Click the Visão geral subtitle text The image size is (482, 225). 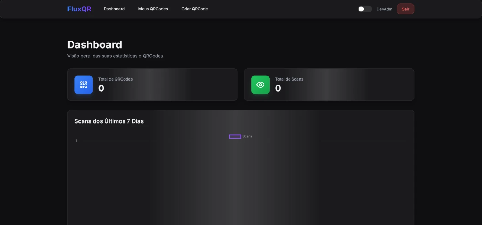pyautogui.click(x=115, y=56)
